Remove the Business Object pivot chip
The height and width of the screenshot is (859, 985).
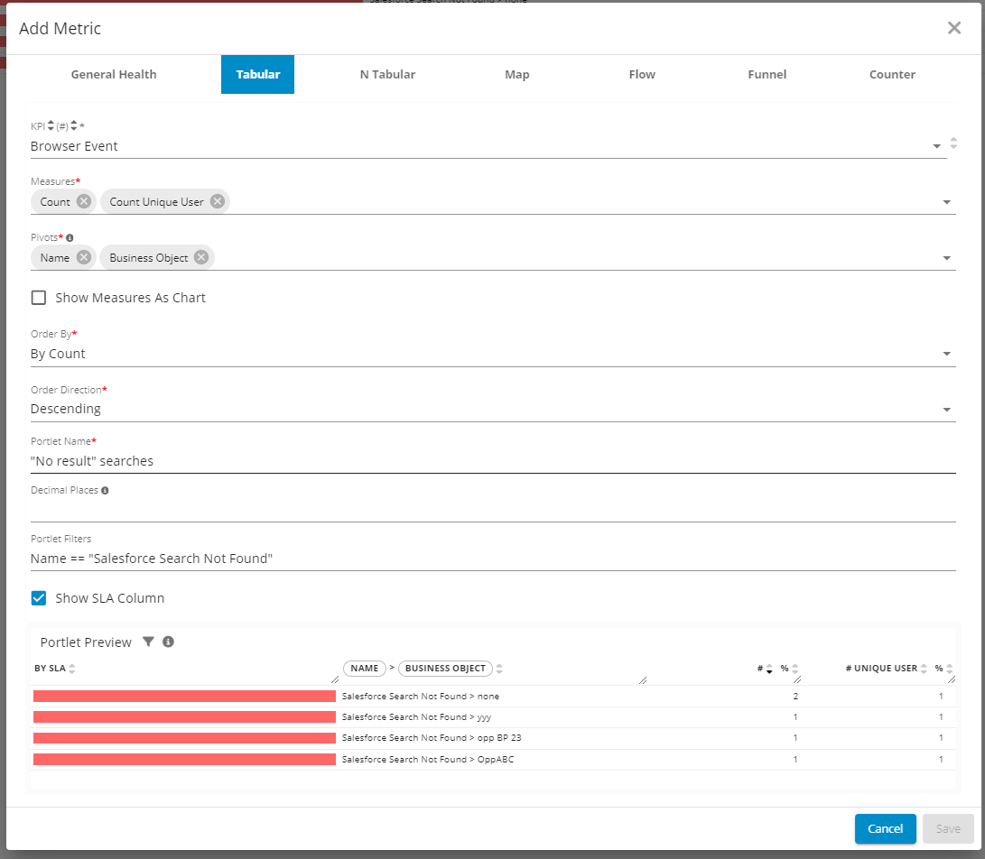click(201, 257)
